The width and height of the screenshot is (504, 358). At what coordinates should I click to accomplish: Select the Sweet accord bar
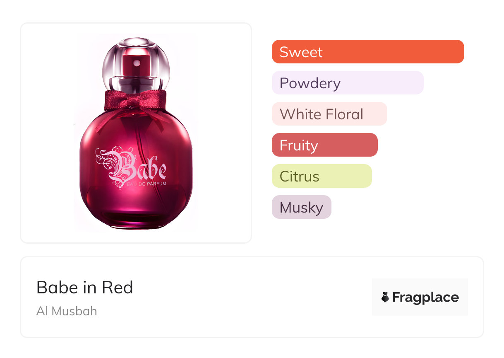(368, 52)
